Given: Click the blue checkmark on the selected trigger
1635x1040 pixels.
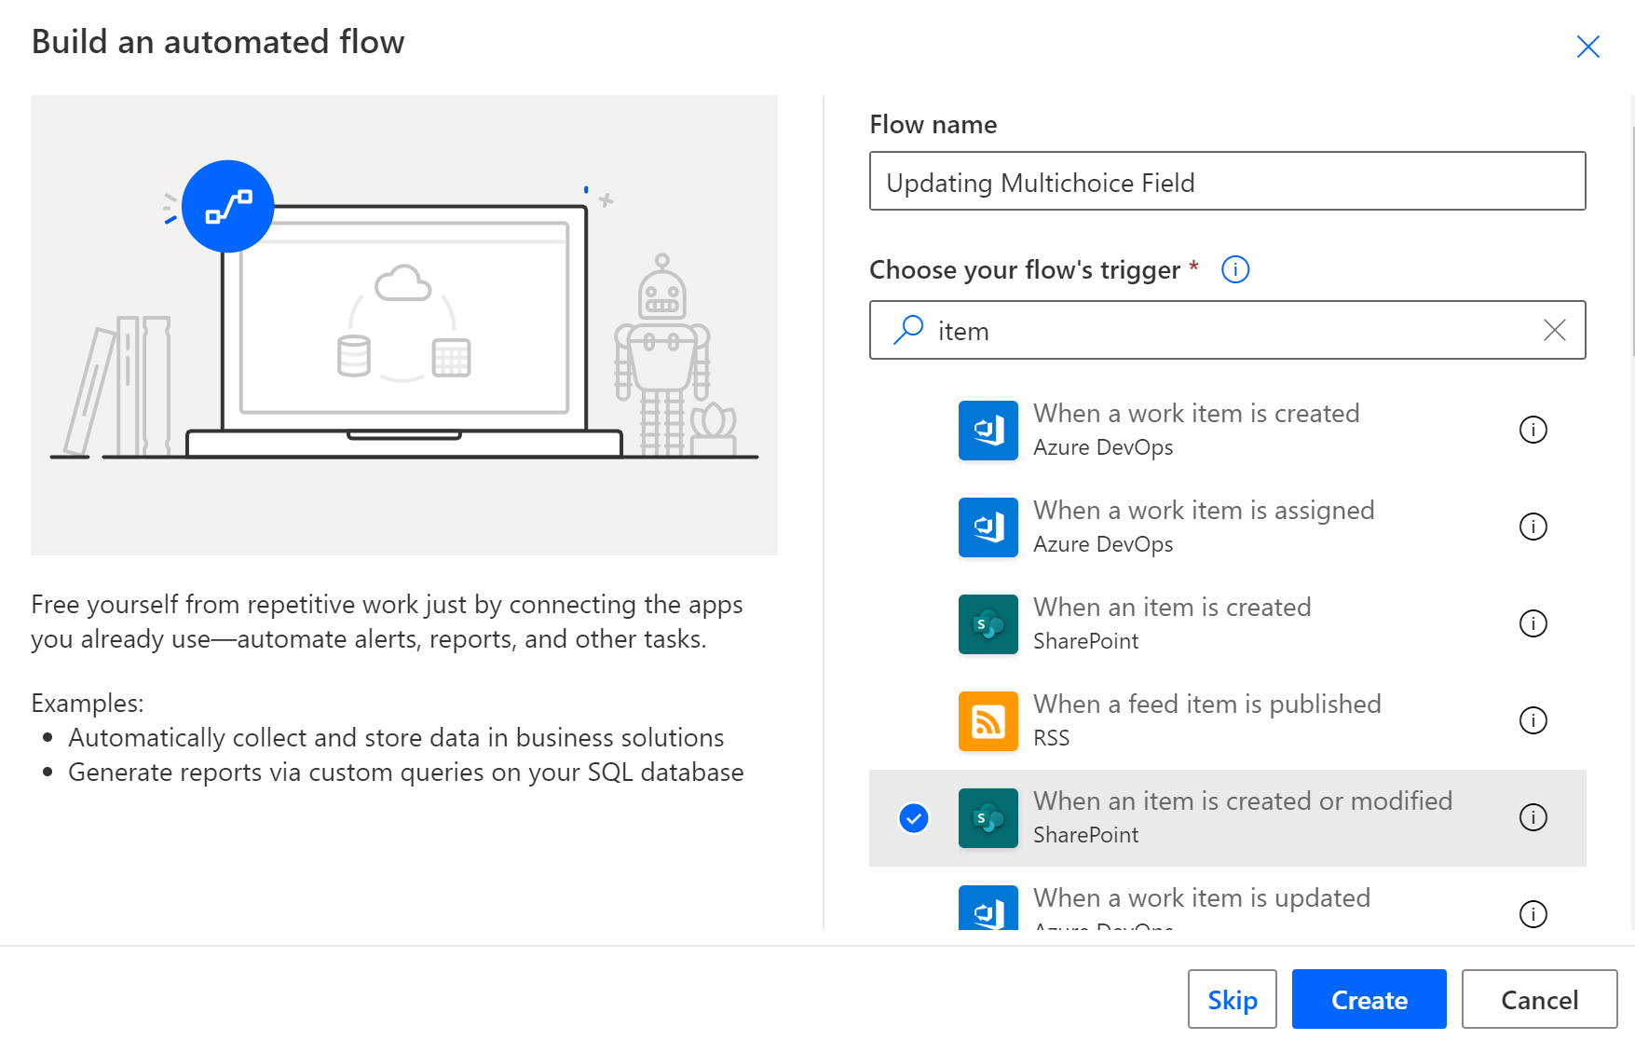Looking at the screenshot, I should 914,817.
